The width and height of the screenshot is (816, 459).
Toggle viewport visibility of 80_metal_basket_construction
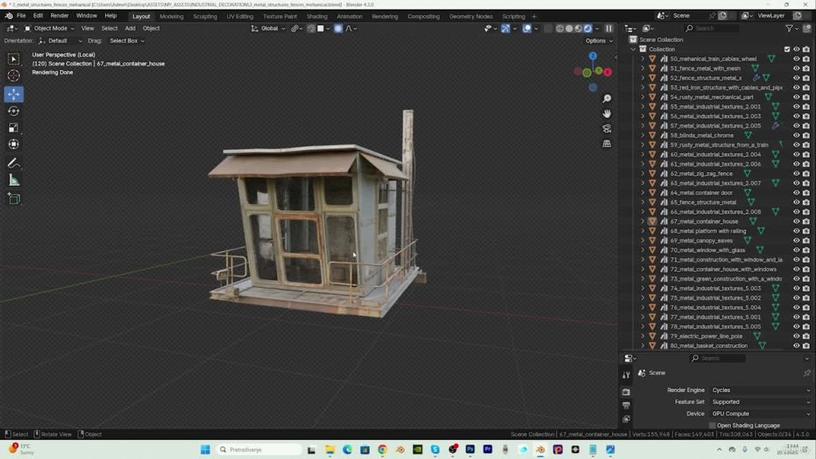click(x=796, y=346)
